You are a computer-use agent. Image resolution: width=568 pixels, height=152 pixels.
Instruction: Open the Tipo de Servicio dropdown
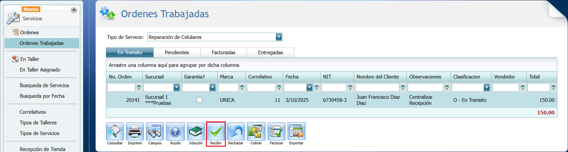click(279, 37)
